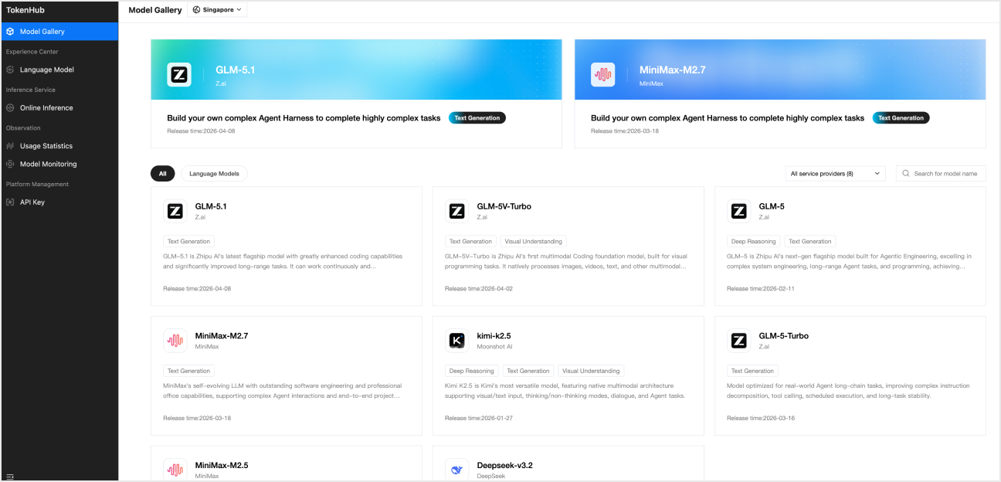Open the MiniMax-M2.7 card title in the grid
1001x482 pixels.
(x=222, y=336)
